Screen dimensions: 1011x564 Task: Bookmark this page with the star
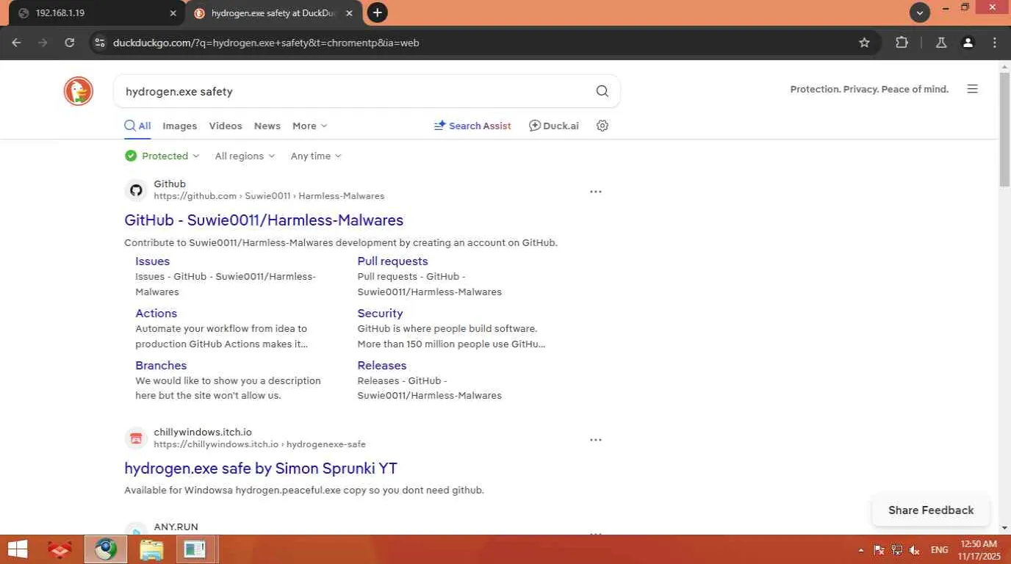[864, 43]
